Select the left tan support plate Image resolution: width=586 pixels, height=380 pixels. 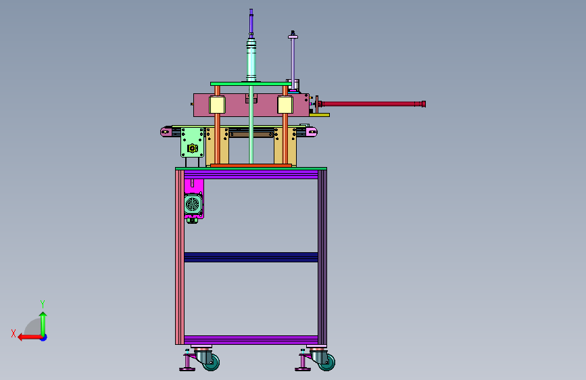[222, 146]
